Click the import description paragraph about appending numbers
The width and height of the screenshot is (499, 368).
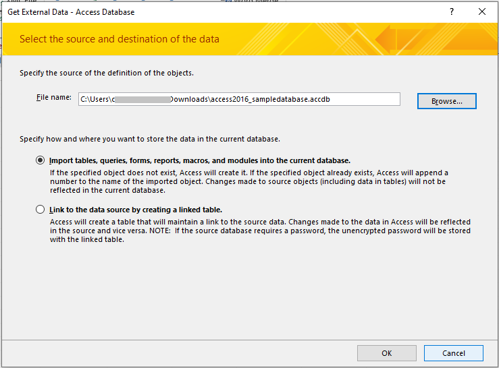click(x=249, y=181)
